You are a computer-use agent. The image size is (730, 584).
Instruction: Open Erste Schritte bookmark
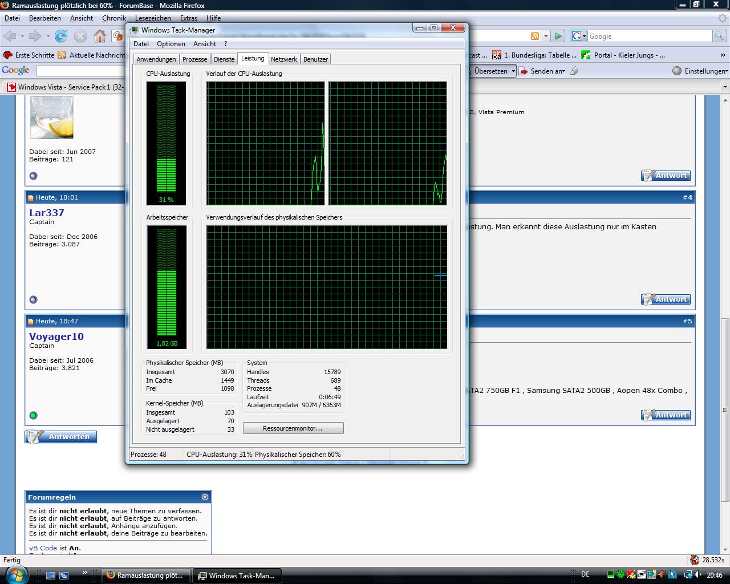click(29, 55)
